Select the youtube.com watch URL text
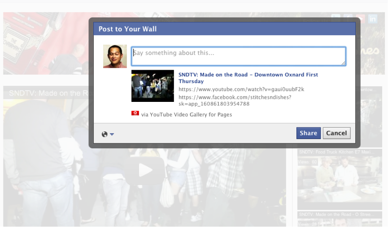This screenshot has height=227, width=388. (x=241, y=89)
